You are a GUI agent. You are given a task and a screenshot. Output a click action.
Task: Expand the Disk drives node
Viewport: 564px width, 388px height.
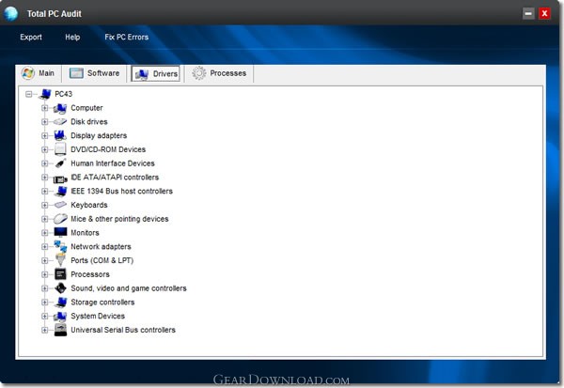(x=44, y=122)
